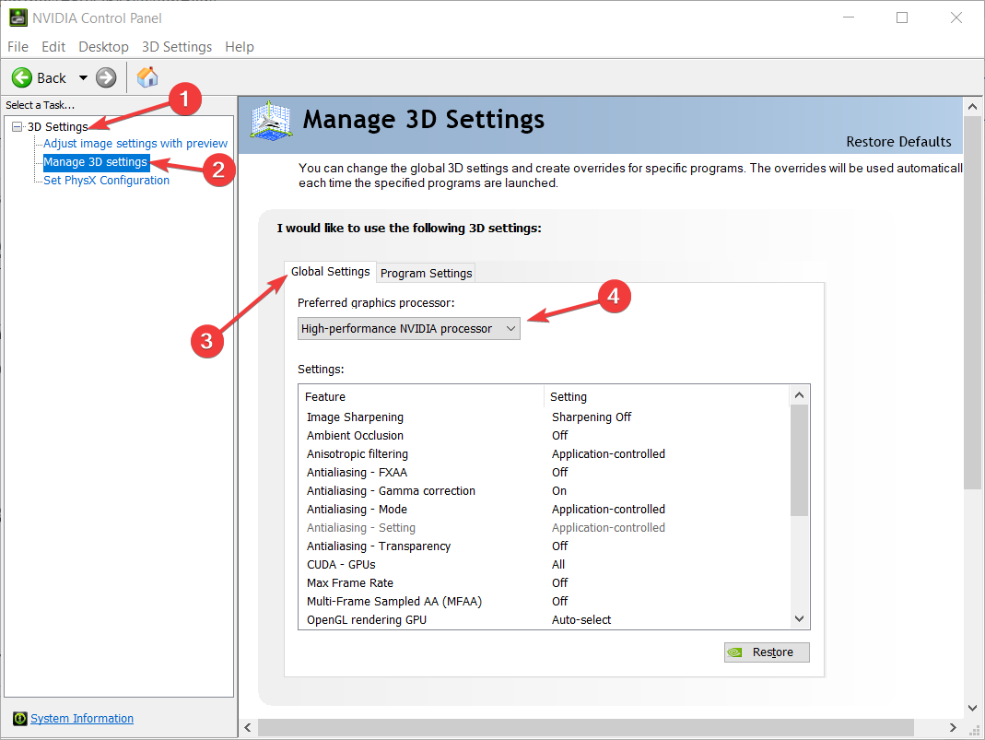
Task: Open the Edit menu
Action: coord(53,47)
